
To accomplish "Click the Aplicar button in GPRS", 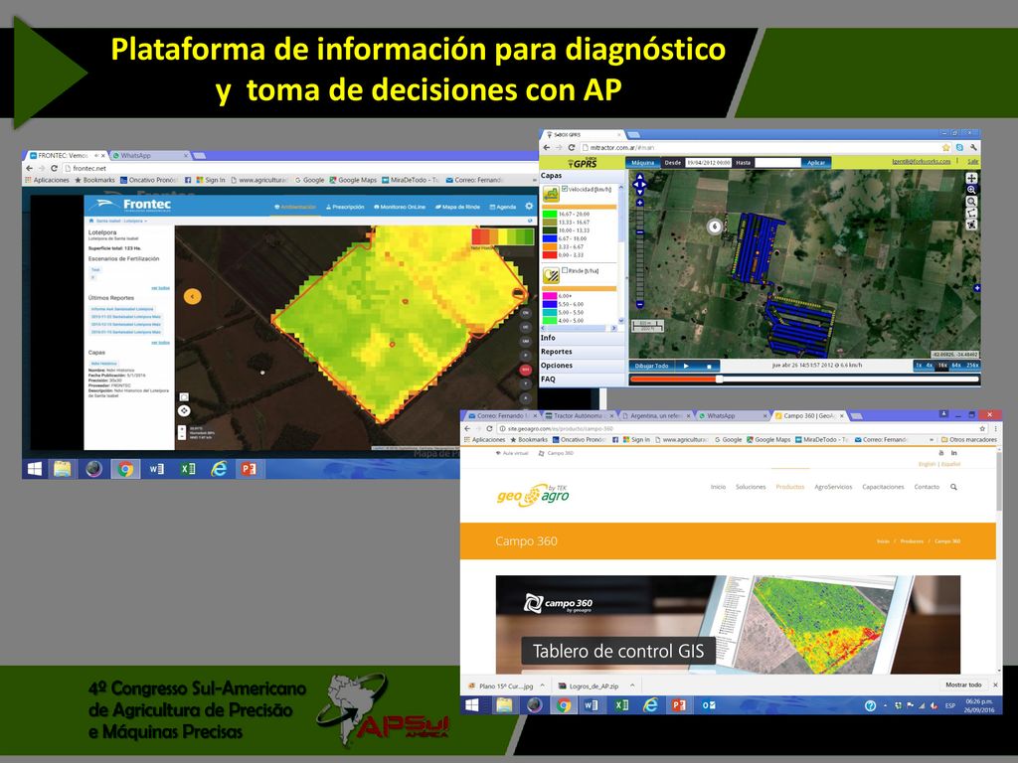I will (x=815, y=162).
